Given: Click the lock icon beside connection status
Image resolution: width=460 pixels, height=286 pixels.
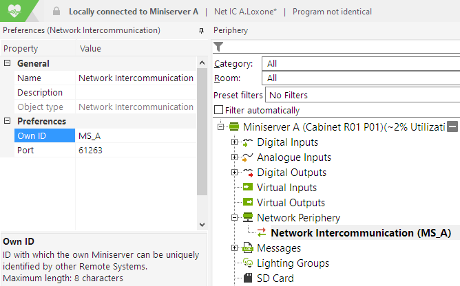Looking at the screenshot, I should [56, 12].
